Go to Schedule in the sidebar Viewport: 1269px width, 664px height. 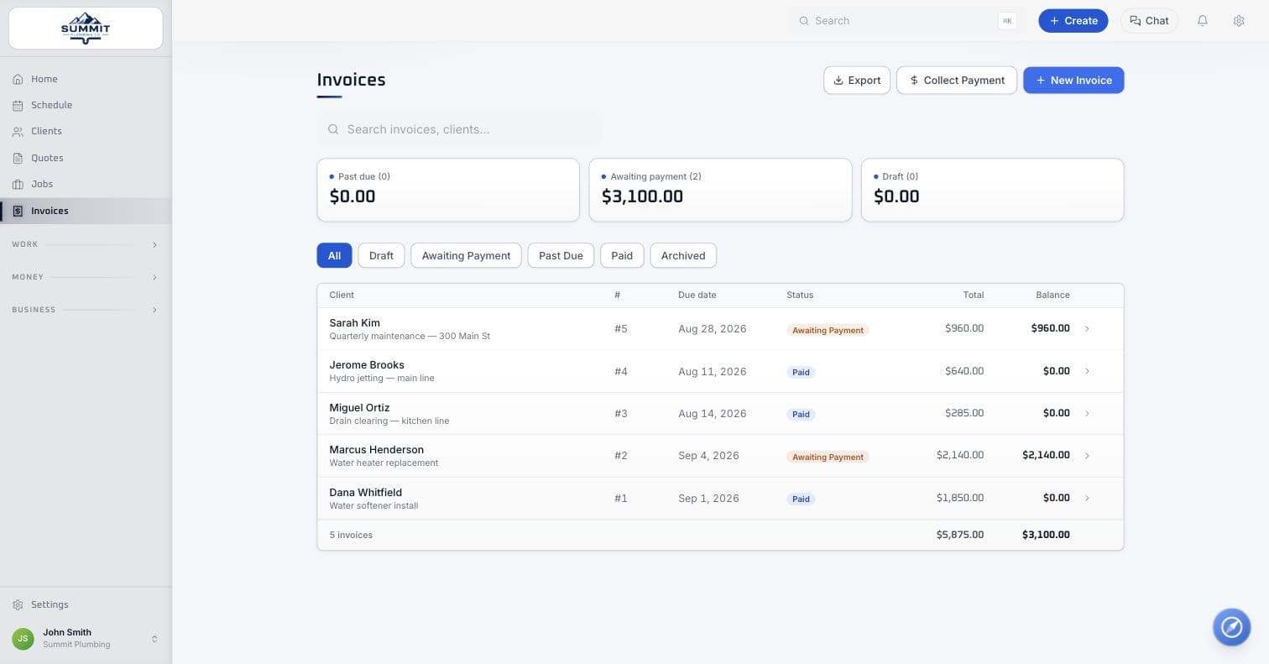click(x=86, y=105)
